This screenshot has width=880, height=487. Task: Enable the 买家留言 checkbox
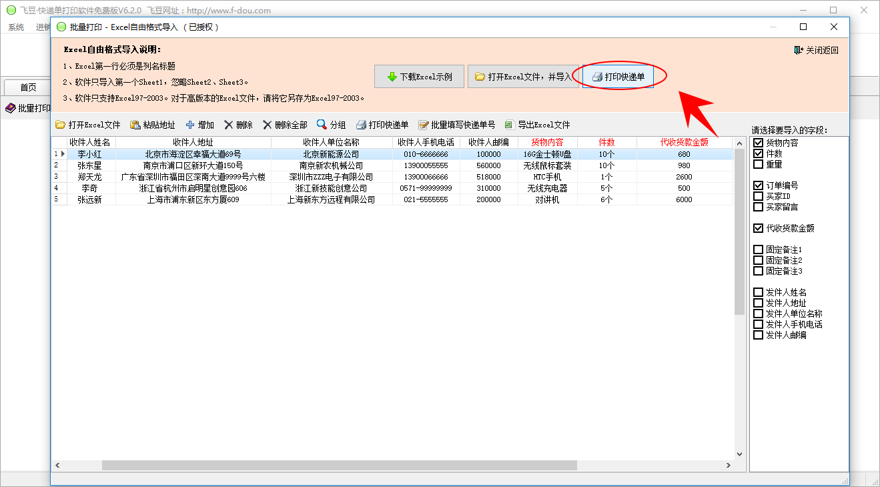[758, 207]
